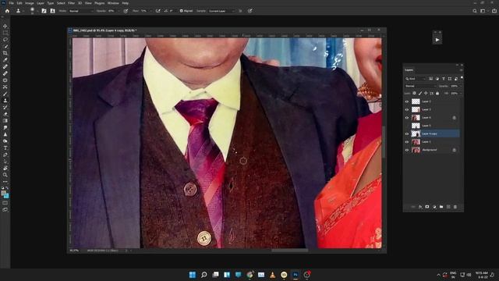Add a layer mask in Layers panel

coord(427,207)
